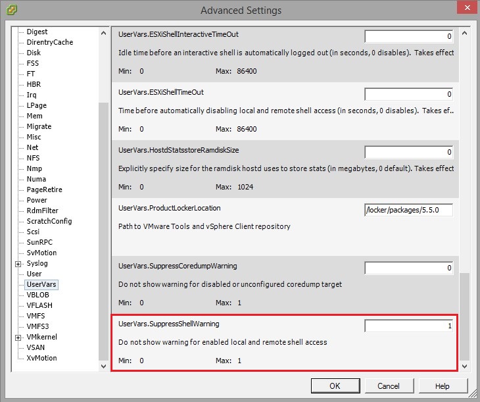Expand the Syslog tree node
Image resolution: width=480 pixels, height=402 pixels.
click(18, 264)
